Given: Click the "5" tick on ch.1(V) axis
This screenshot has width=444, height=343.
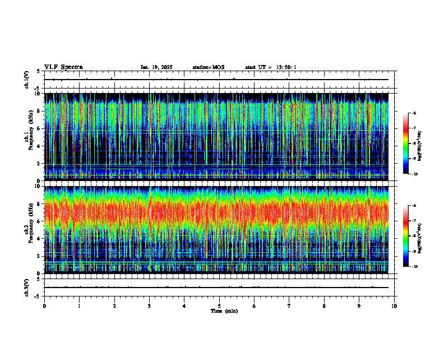Looking at the screenshot, I should pyautogui.click(x=38, y=72).
